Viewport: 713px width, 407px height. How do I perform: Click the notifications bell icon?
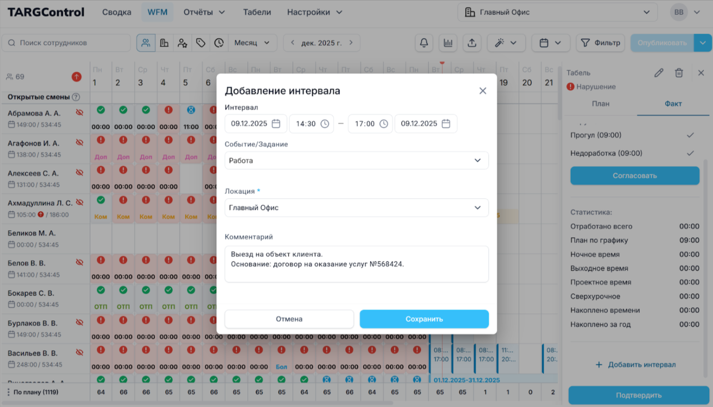pyautogui.click(x=424, y=43)
